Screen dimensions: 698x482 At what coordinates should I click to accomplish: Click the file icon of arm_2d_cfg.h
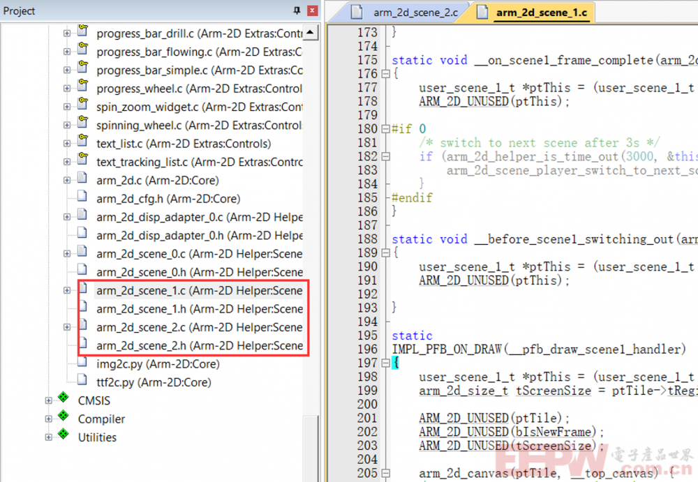82,196
